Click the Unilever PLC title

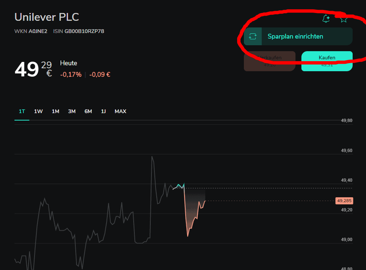47,17
